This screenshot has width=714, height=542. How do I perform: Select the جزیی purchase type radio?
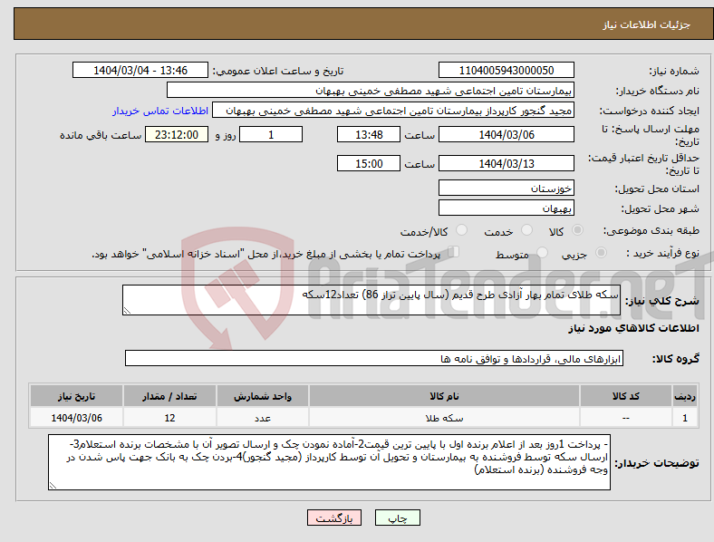pyautogui.click(x=601, y=252)
